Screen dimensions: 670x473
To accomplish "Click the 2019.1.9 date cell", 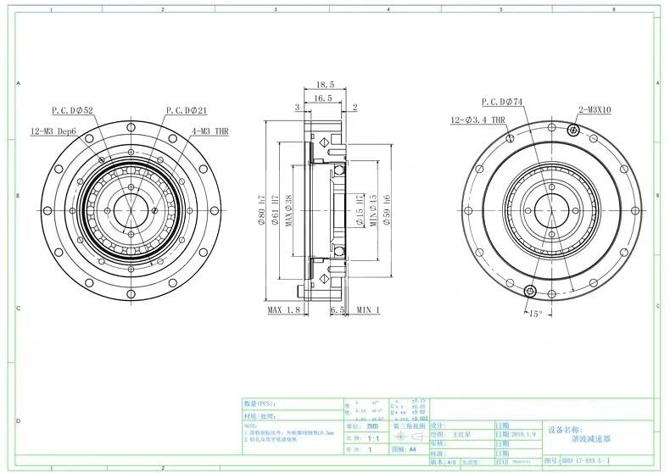I will click(525, 433).
